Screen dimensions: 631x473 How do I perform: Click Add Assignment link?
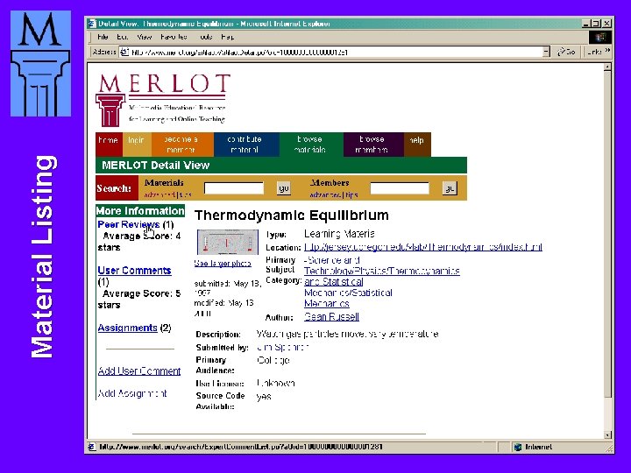132,393
